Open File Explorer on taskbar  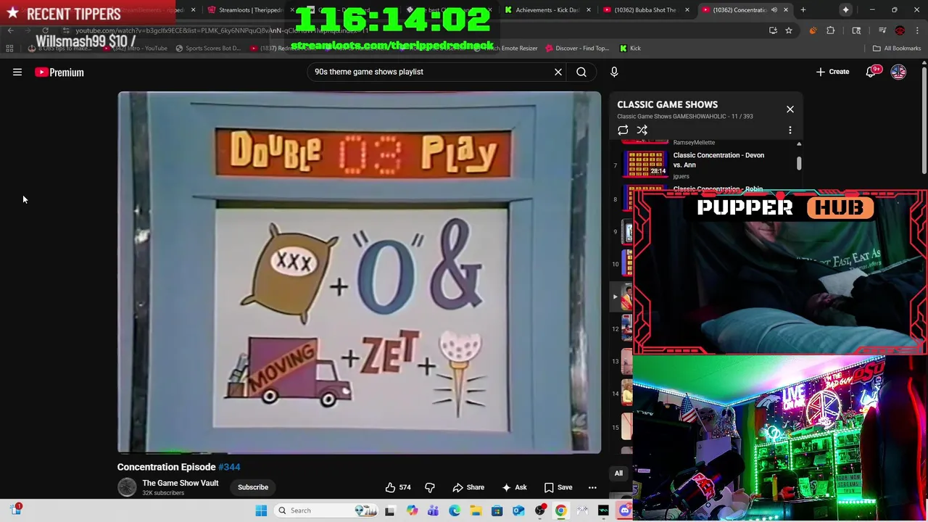pyautogui.click(x=476, y=510)
